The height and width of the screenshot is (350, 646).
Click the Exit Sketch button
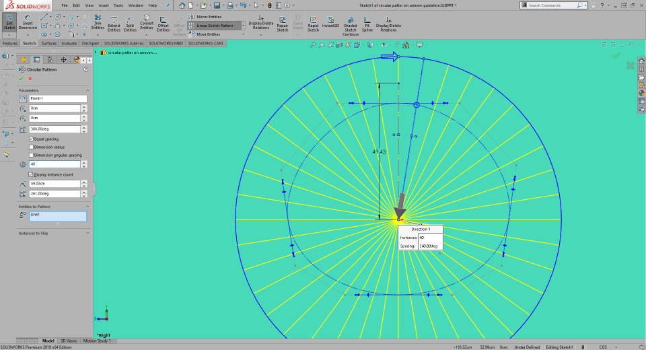point(9,23)
